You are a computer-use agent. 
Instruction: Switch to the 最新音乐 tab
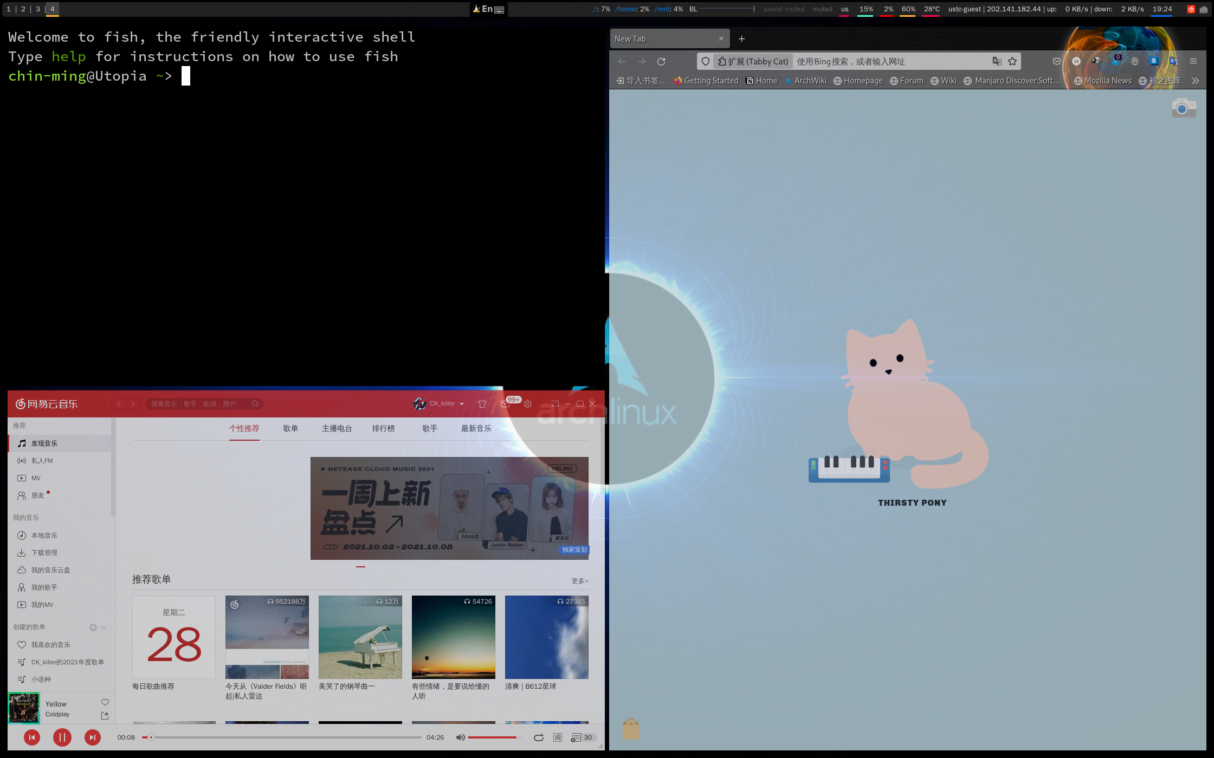click(476, 428)
